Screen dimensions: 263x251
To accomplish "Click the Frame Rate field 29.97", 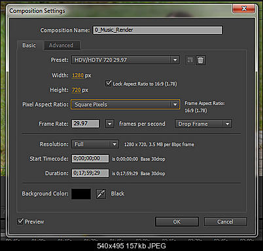I will tap(85, 124).
